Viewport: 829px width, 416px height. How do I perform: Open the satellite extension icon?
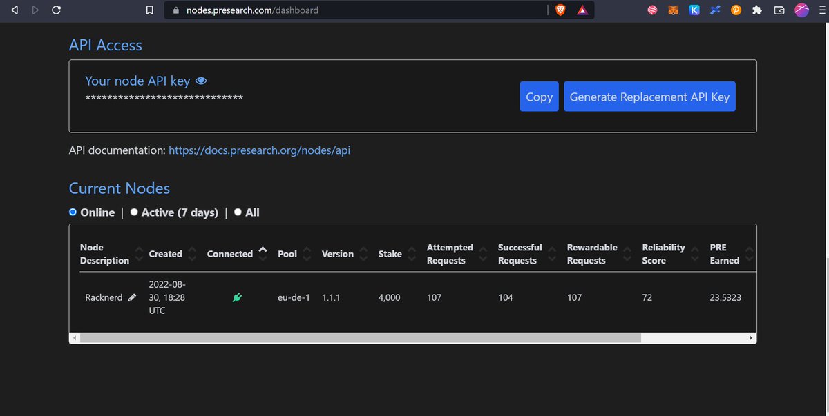click(x=715, y=10)
